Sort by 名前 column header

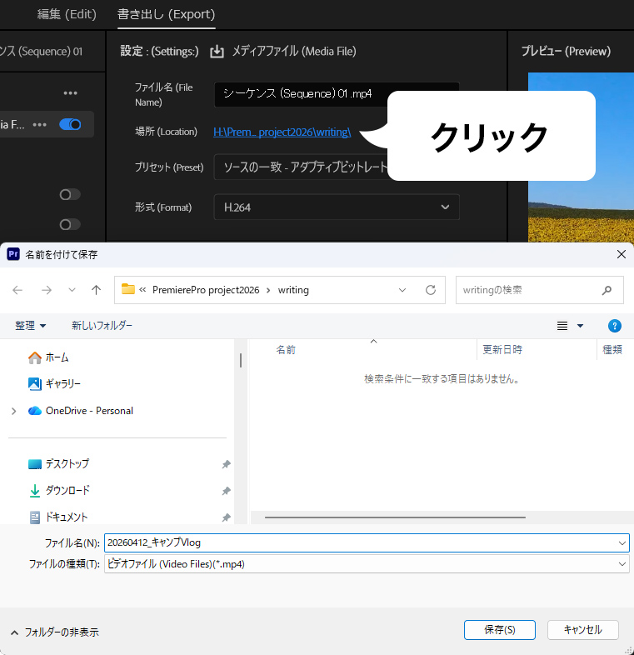tap(286, 350)
